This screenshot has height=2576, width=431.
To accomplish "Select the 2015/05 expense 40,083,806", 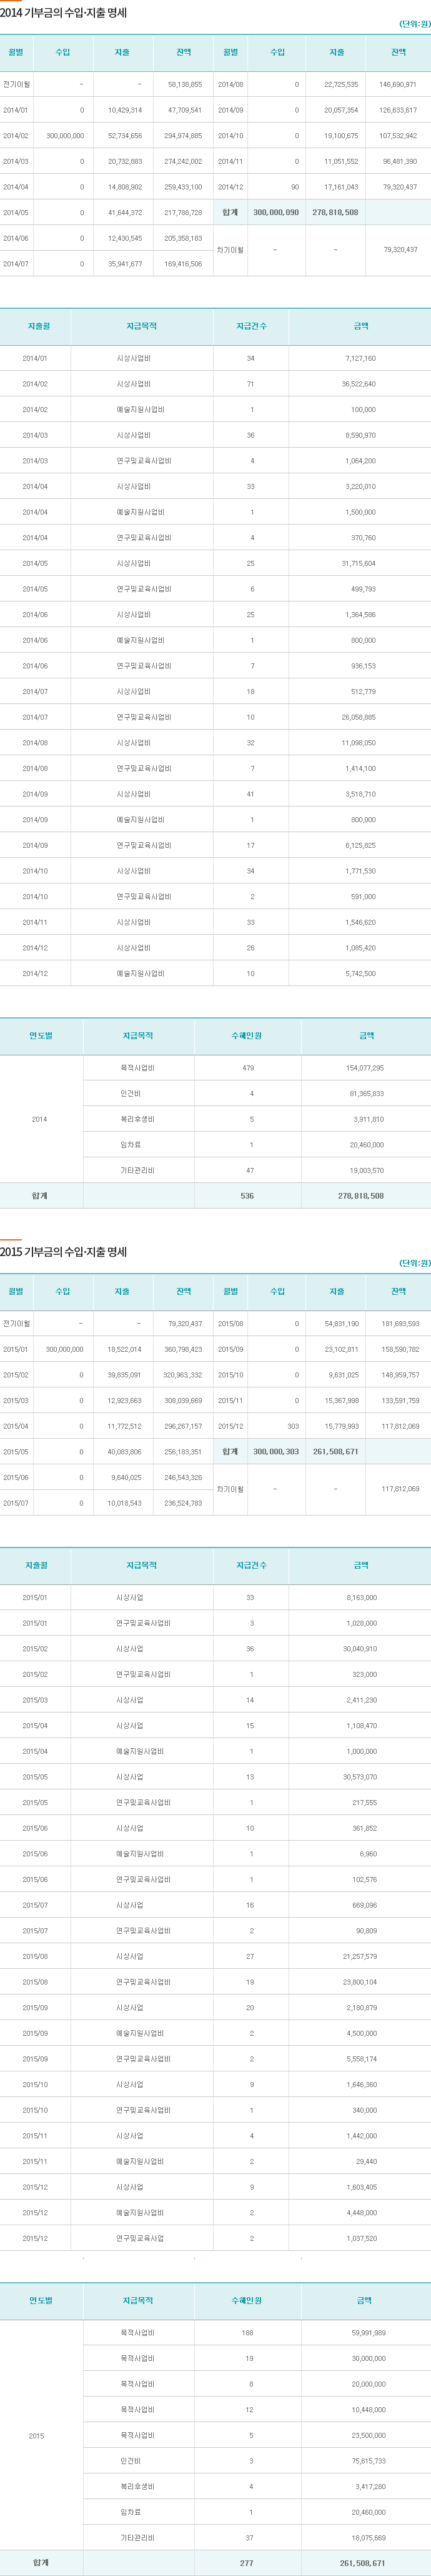I will (125, 1452).
